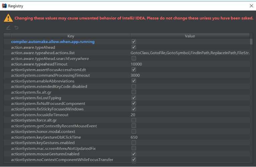256x167 pixels.
Task: Toggle actionSystem.enableAbbreviations checkbox
Action: coord(134,81)
